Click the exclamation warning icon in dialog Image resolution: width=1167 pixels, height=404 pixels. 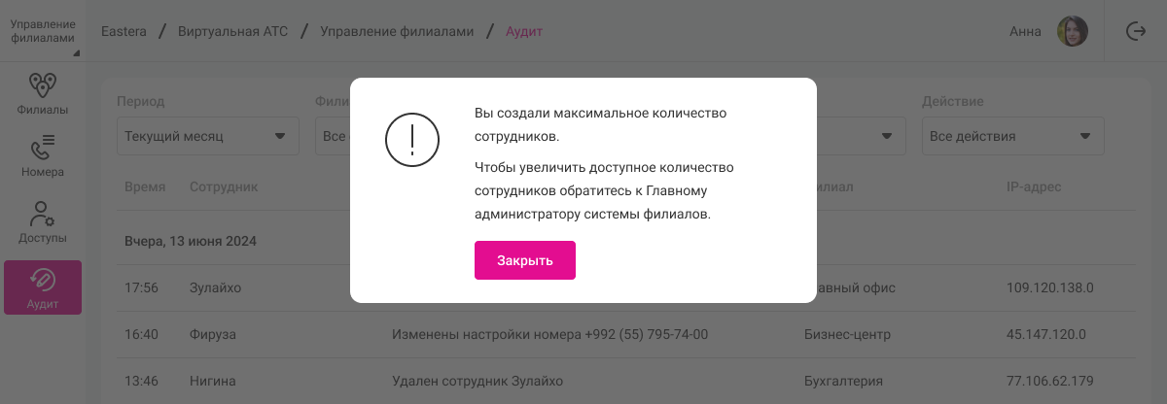413,140
